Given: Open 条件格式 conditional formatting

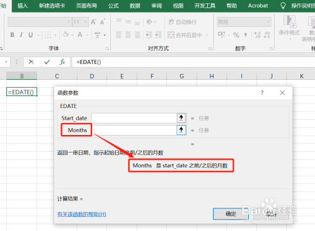Looking at the screenshot, I should pyautogui.click(x=289, y=27).
